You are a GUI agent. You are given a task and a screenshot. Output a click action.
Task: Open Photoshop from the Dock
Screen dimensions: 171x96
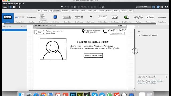pyautogui.click(x=73, y=94)
